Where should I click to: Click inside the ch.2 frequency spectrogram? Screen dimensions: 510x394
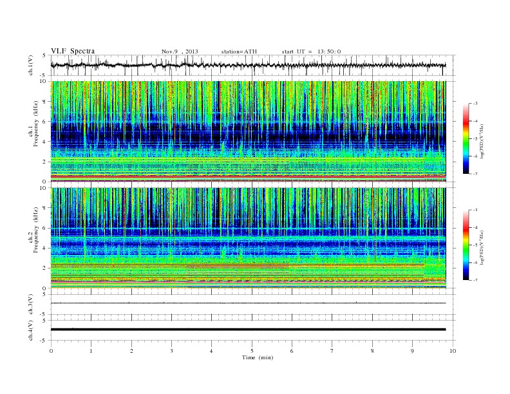(248, 238)
